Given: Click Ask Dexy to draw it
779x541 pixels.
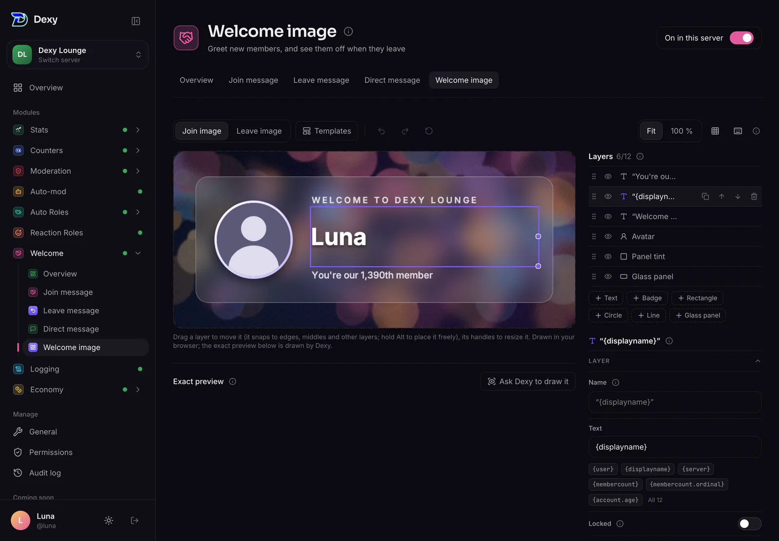Looking at the screenshot, I should (x=528, y=382).
